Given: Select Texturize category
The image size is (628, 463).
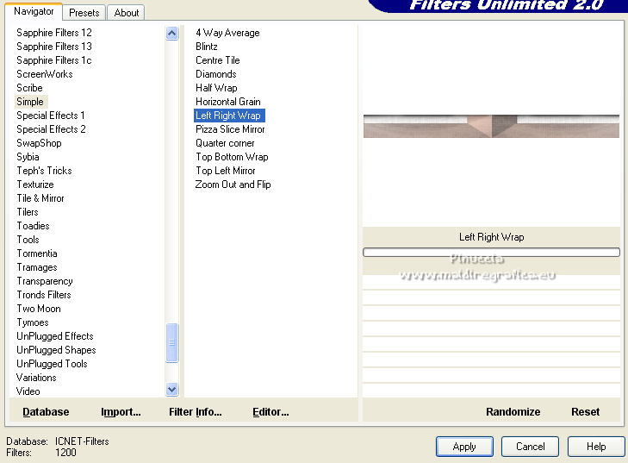Looking at the screenshot, I should click(35, 185).
